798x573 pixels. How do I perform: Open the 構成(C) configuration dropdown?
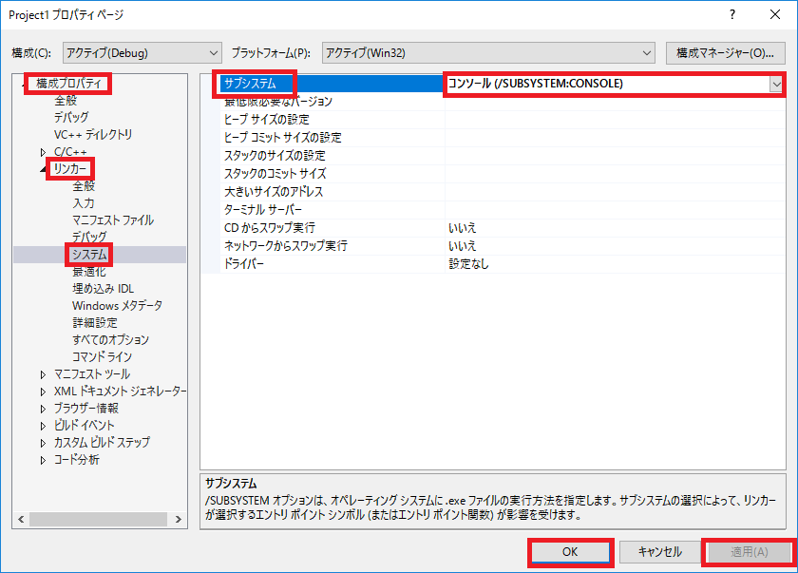click(142, 53)
